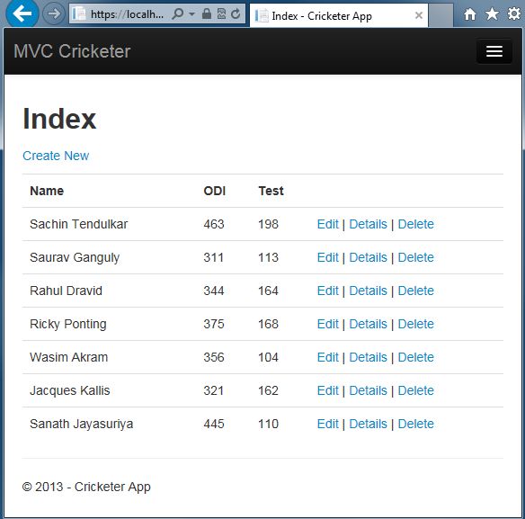Expand the address bar autocomplete dropdown arrow
525x519 pixels.
191,14
